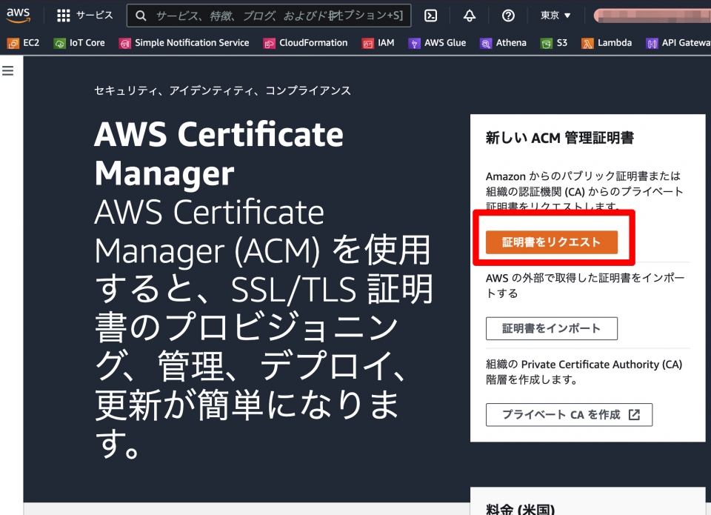Click the AWS home logo
This screenshot has height=515, width=711.
pyautogui.click(x=18, y=14)
